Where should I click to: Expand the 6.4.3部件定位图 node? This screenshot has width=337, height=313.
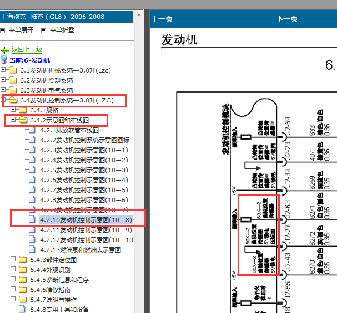[13, 259]
